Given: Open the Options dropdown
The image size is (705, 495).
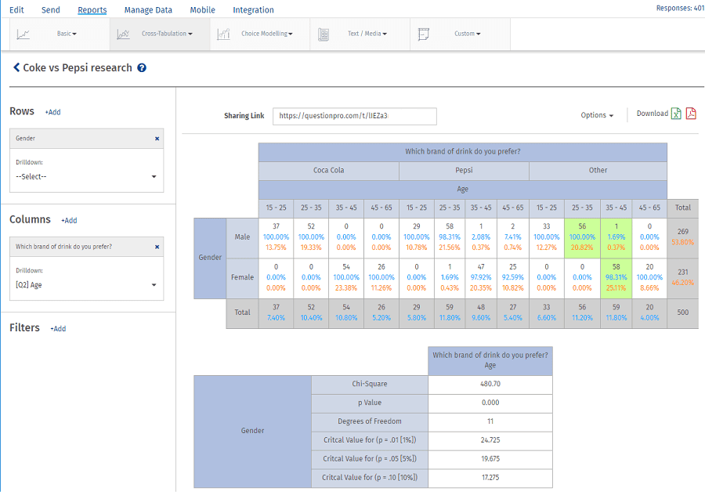Looking at the screenshot, I should pos(597,115).
